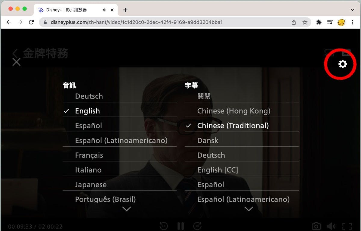Viewport: 361px width, 231px height.
Task: Go forward in browser history
Action: 20,22
